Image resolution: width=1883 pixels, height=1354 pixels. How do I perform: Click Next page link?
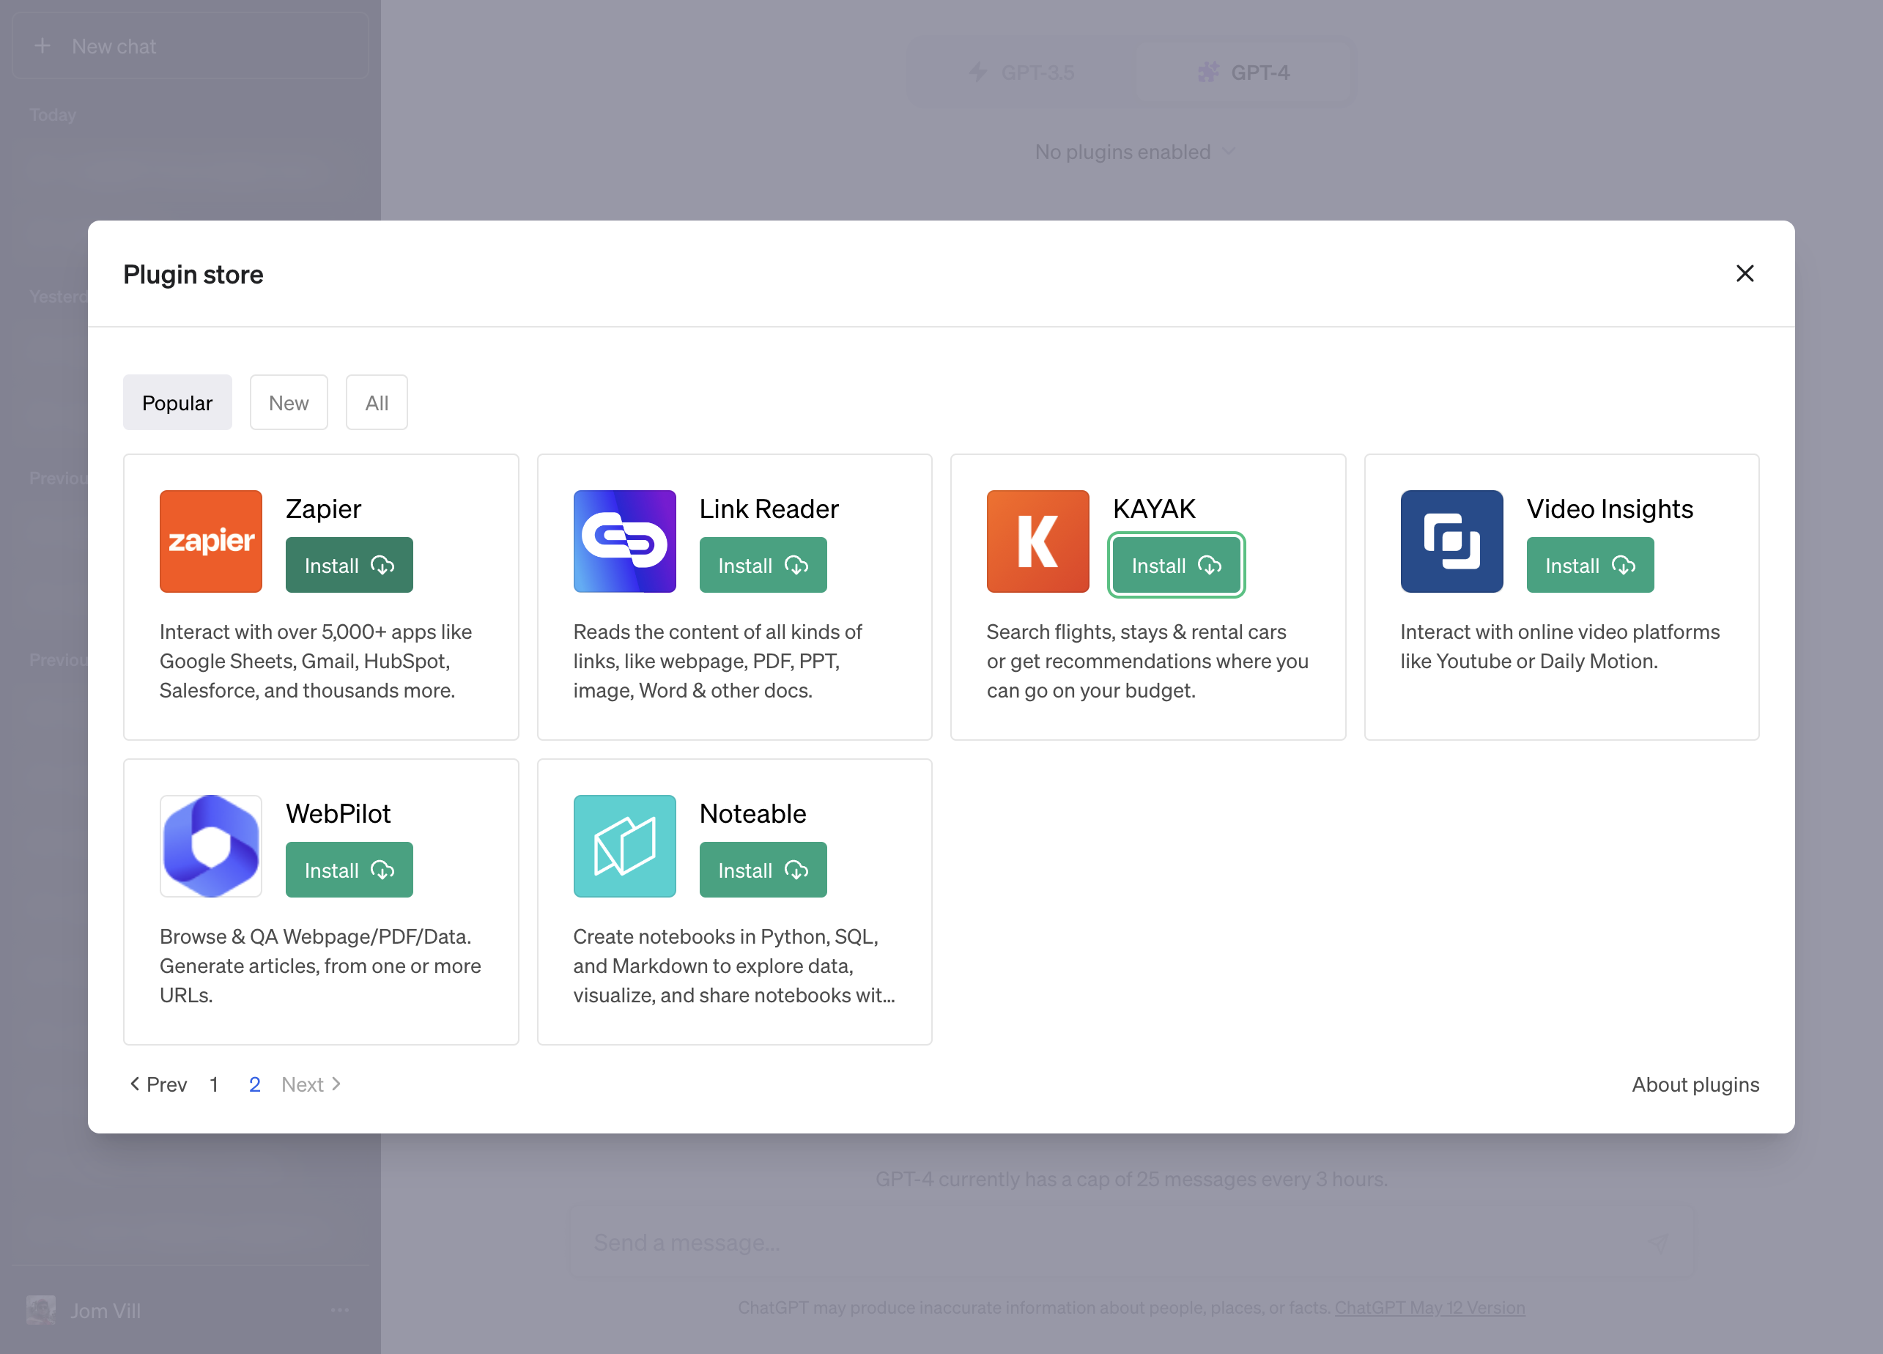point(311,1084)
